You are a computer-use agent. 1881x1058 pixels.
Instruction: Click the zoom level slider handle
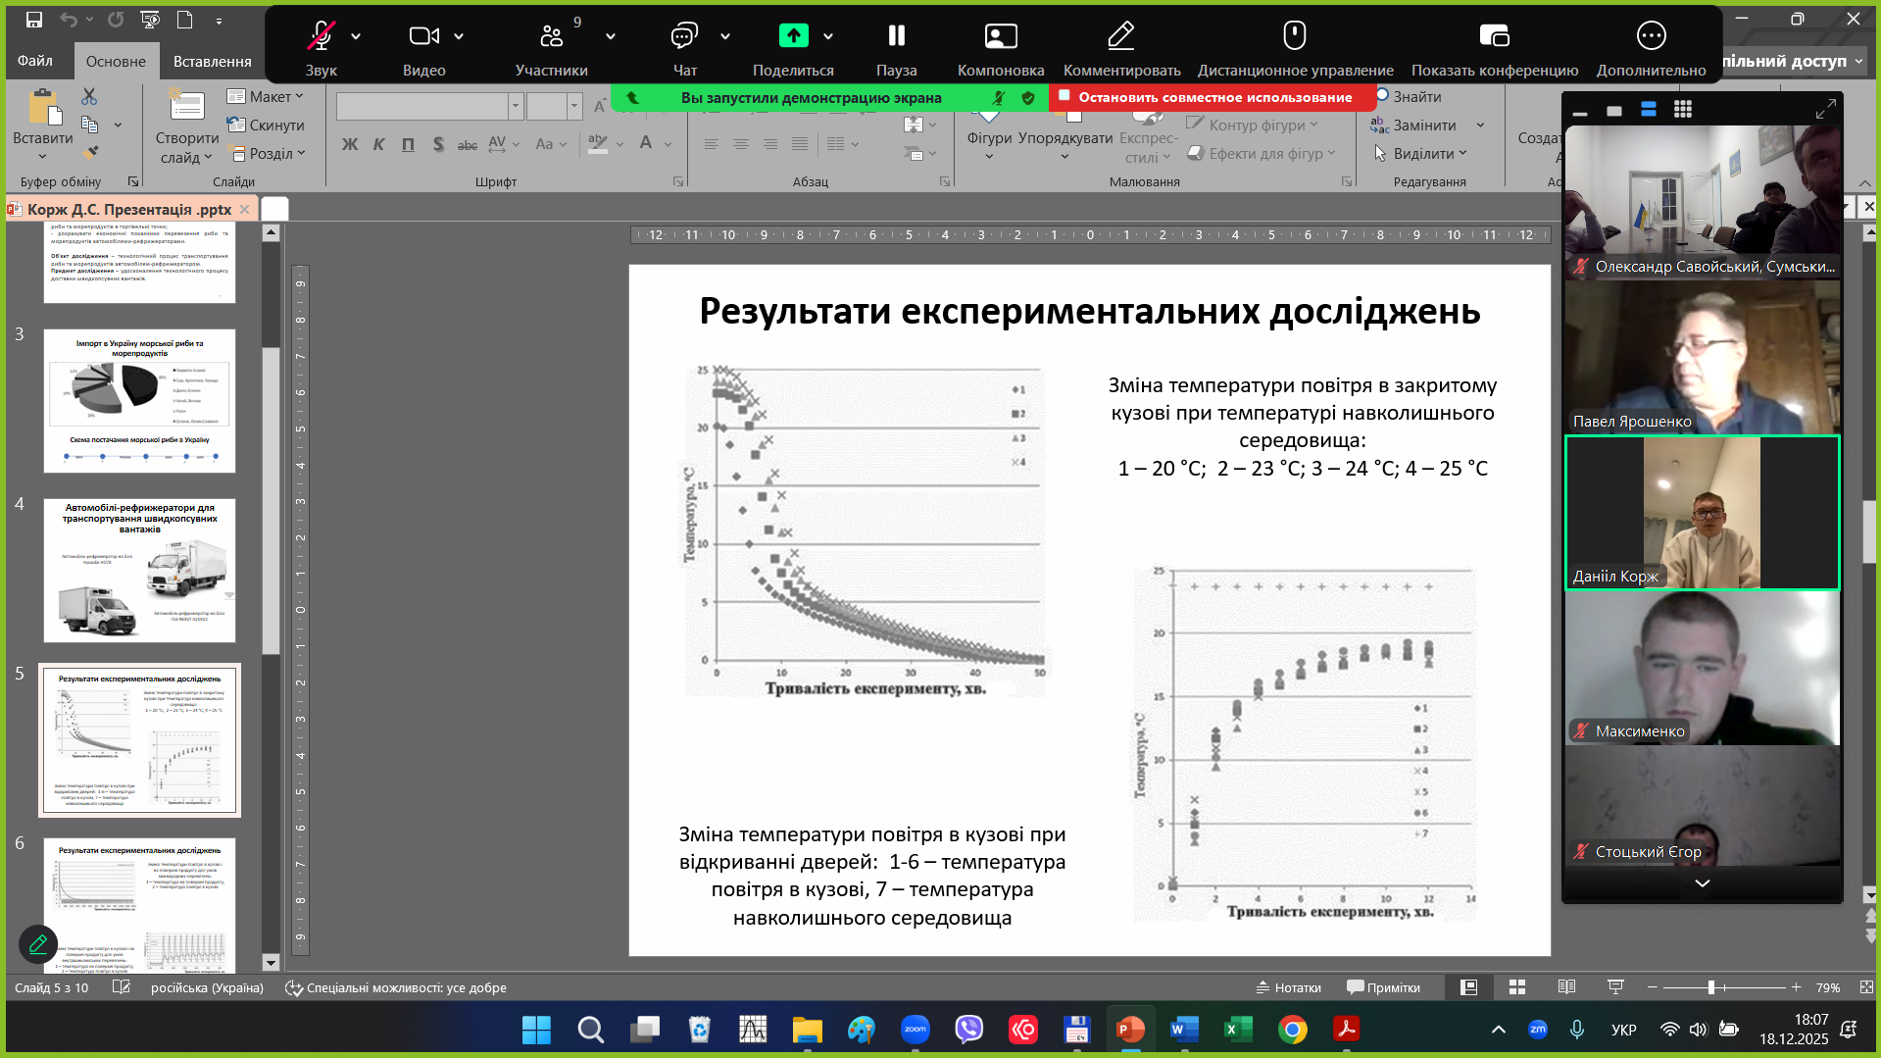coord(1710,987)
